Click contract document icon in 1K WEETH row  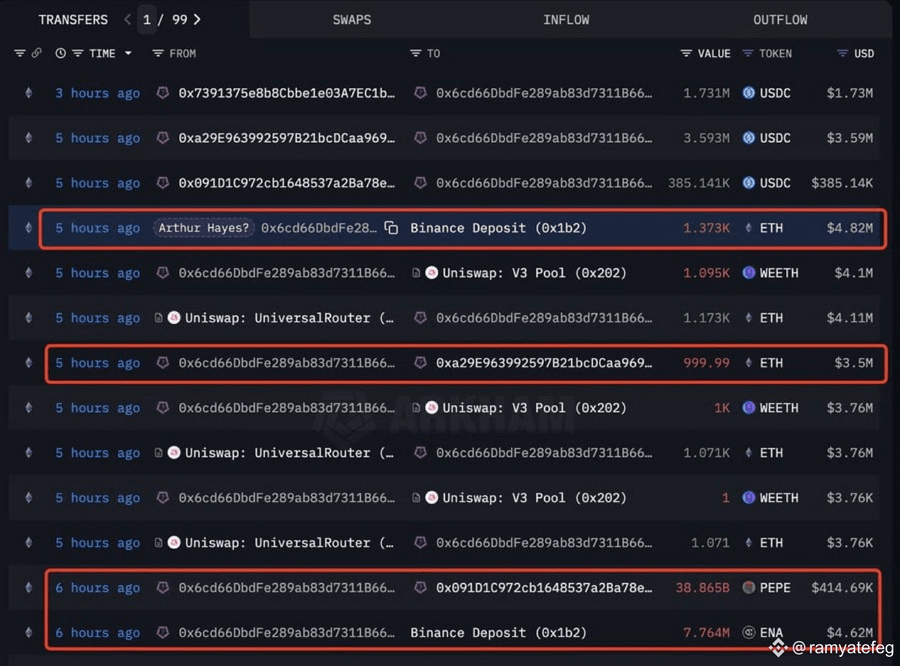417,408
